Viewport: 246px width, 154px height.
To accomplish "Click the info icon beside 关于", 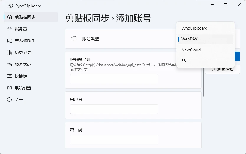I will click(x=9, y=100).
